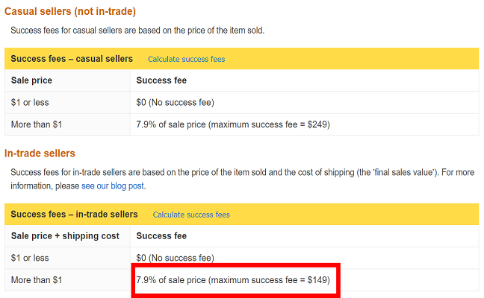The height and width of the screenshot is (298, 484).
Task: Select 'More than $1' in in-trade sellers table
Action: (x=36, y=279)
